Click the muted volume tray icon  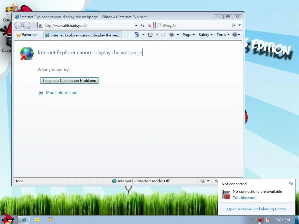click(x=267, y=220)
